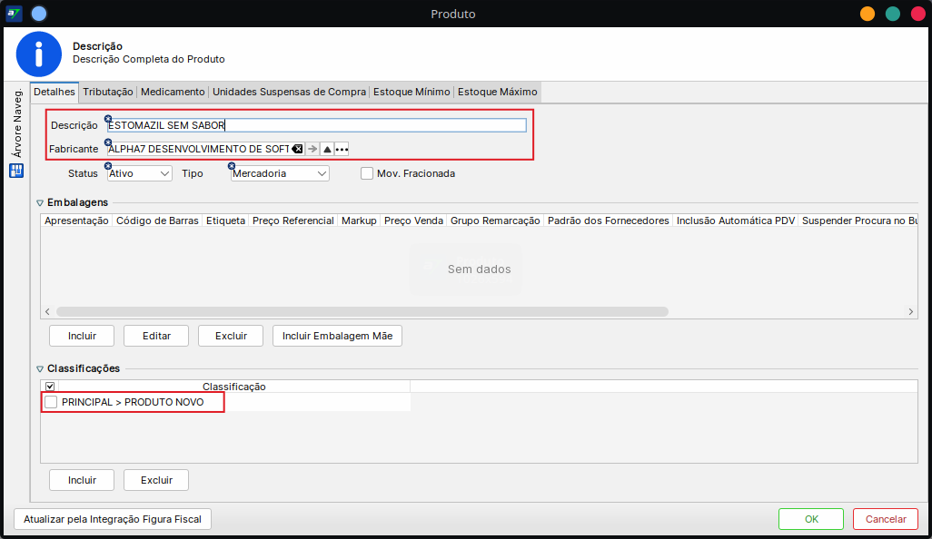Open the Status dropdown
This screenshot has height=539, width=932.
(139, 173)
